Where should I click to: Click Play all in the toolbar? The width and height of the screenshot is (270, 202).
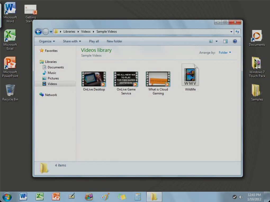coord(94,41)
